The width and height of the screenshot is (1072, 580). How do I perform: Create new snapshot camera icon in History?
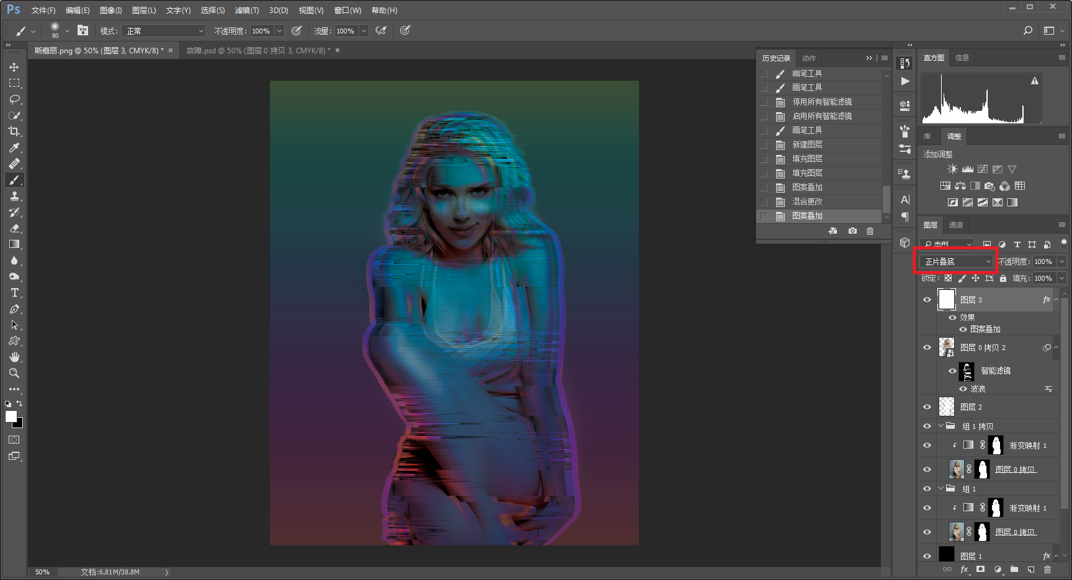pyautogui.click(x=852, y=231)
